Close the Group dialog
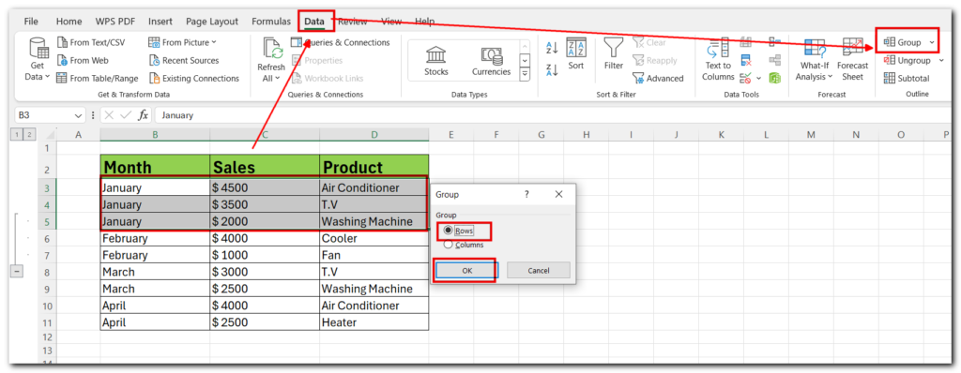This screenshot has width=961, height=373. [558, 194]
